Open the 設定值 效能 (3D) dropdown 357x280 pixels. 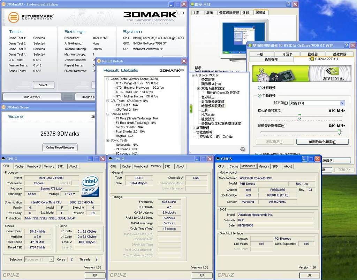pyautogui.click(x=342, y=103)
